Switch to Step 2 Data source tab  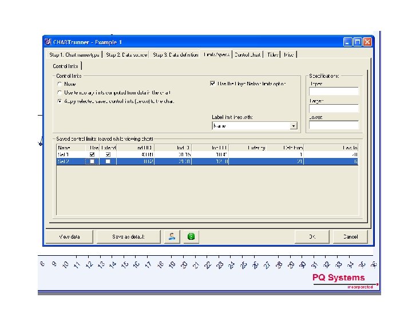126,55
